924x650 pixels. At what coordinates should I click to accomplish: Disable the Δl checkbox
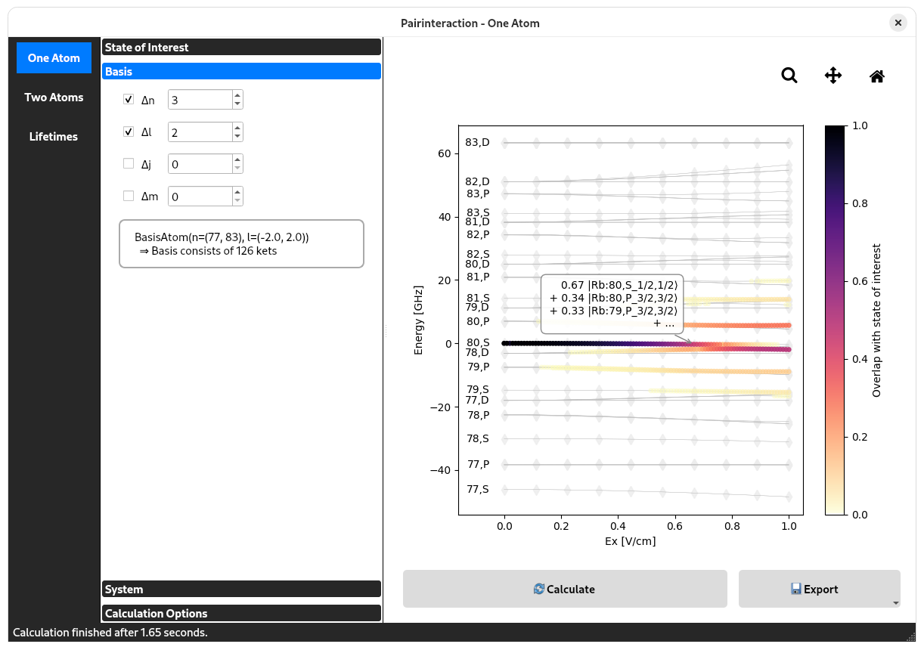129,132
